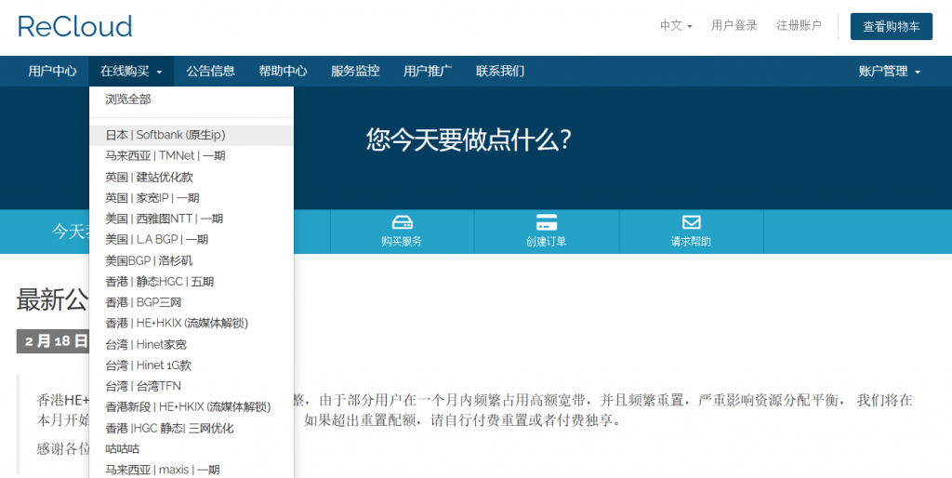Choose 香港 | 静态HGC | 五期 item
This screenshot has width=952, height=478.
pyautogui.click(x=192, y=281)
